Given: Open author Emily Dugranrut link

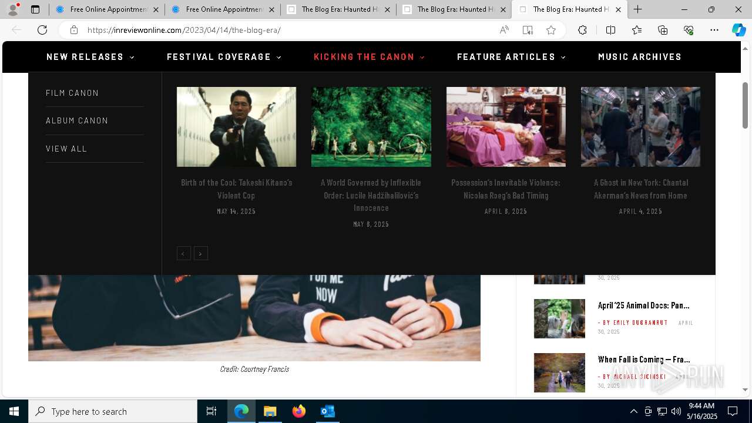Looking at the screenshot, I should click(640, 323).
